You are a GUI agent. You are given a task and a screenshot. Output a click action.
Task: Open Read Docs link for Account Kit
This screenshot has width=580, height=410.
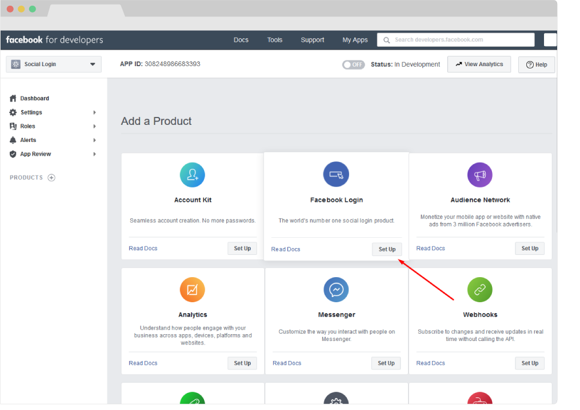(x=143, y=249)
